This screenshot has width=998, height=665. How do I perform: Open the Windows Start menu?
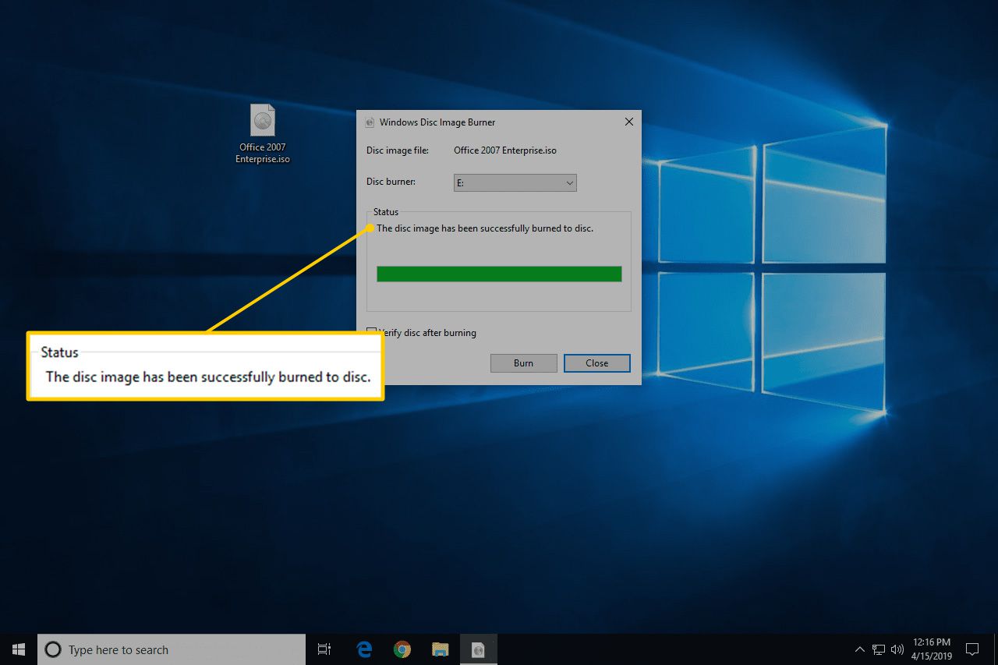click(19, 649)
